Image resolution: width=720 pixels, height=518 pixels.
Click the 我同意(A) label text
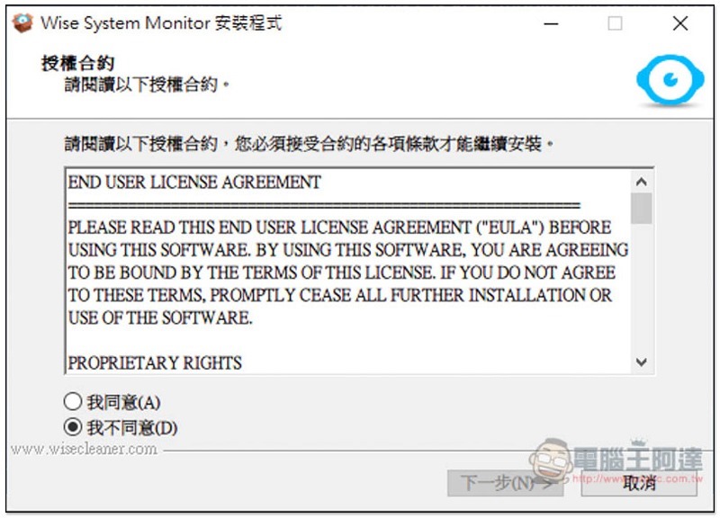(124, 402)
